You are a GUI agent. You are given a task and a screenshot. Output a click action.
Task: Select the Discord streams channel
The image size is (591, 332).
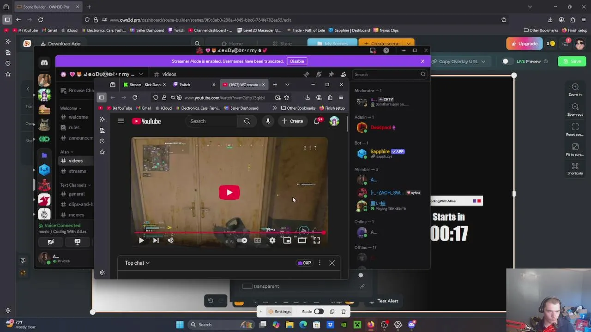pos(77,171)
